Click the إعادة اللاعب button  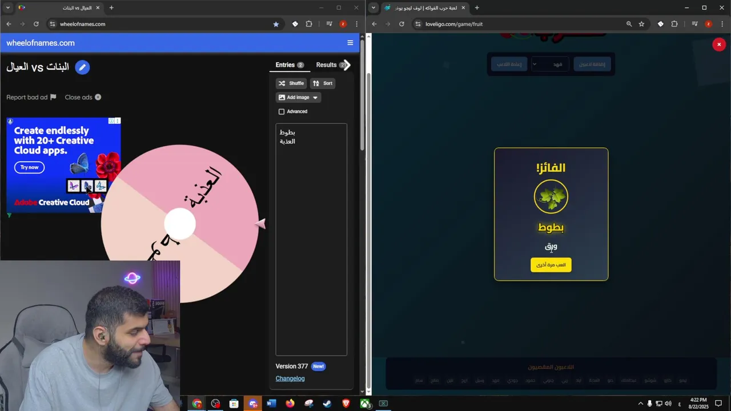(x=509, y=65)
